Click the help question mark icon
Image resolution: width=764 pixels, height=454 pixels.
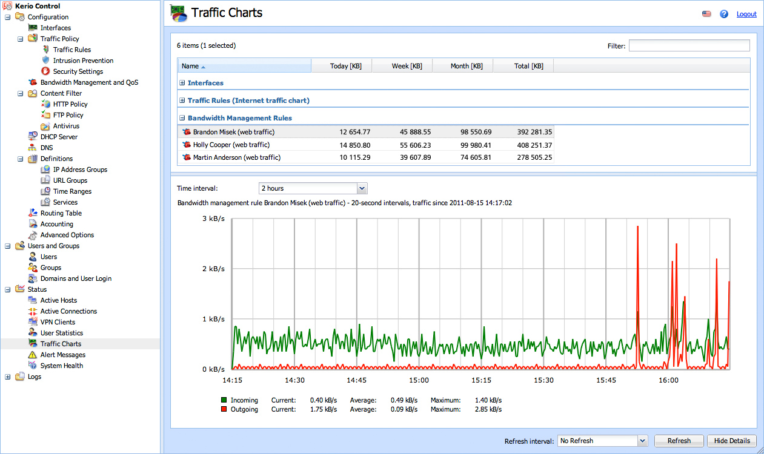point(724,14)
